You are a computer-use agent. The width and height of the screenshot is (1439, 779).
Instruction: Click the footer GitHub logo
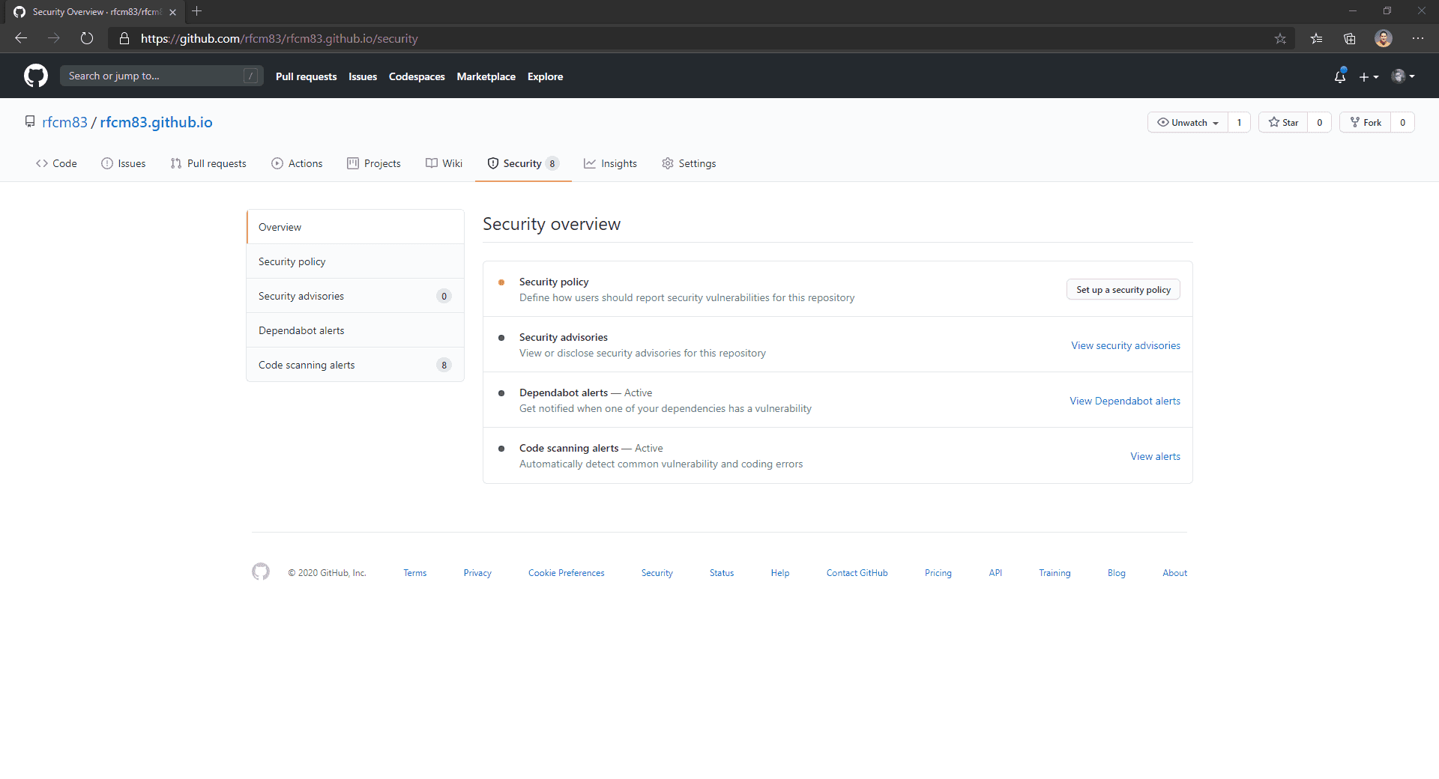(x=261, y=572)
